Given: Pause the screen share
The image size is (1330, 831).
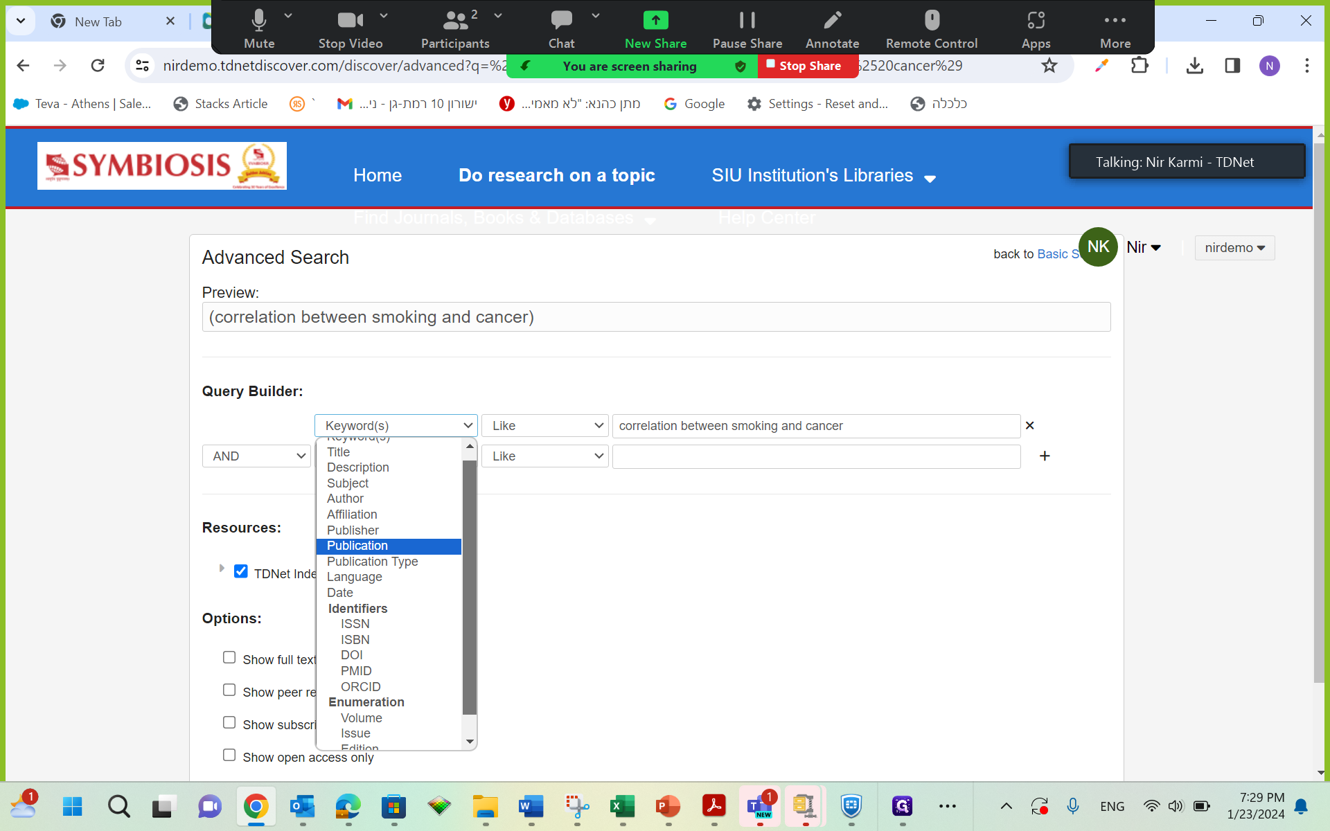Looking at the screenshot, I should [747, 28].
